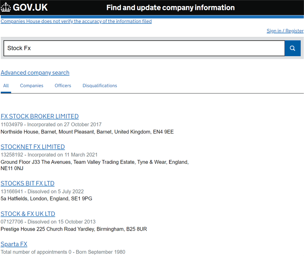Switch to the Companies tab

point(32,86)
